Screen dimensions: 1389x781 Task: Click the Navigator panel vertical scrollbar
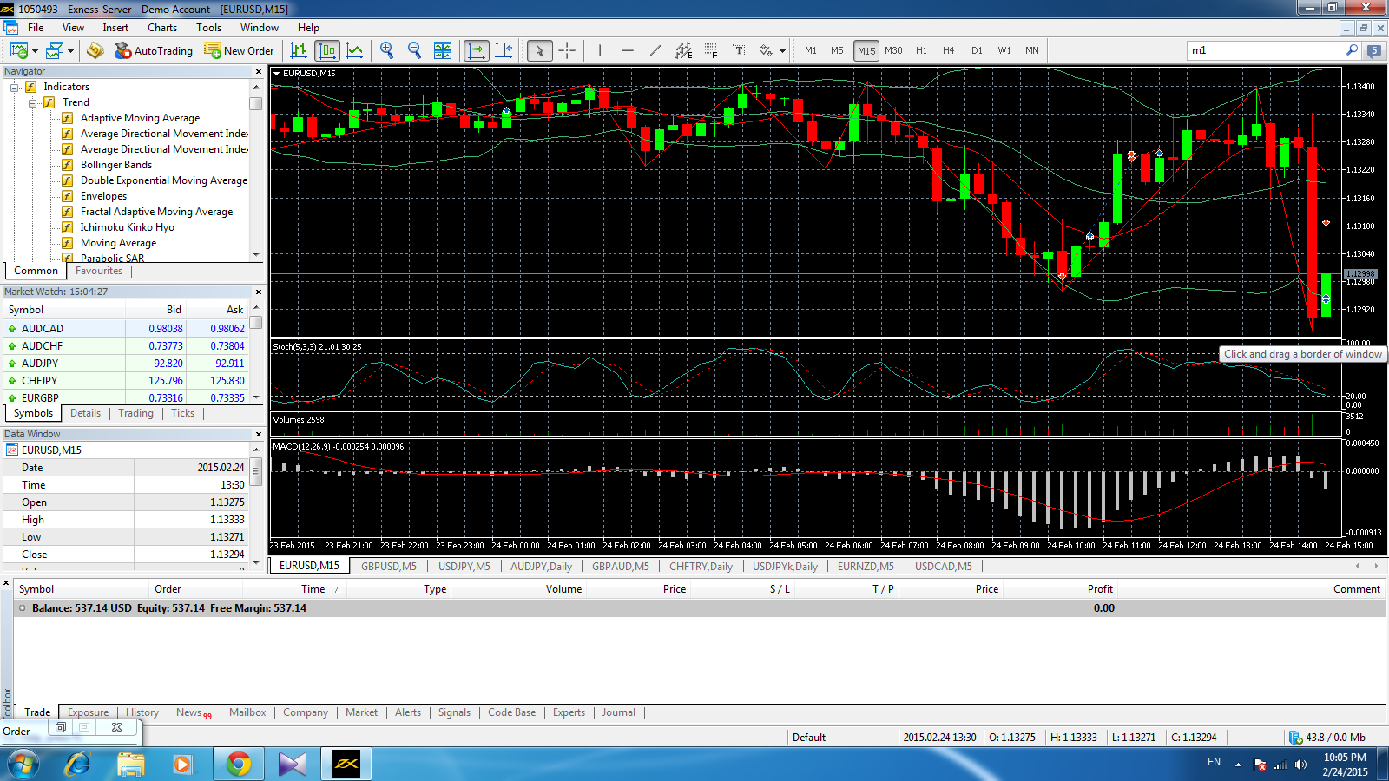[256, 174]
